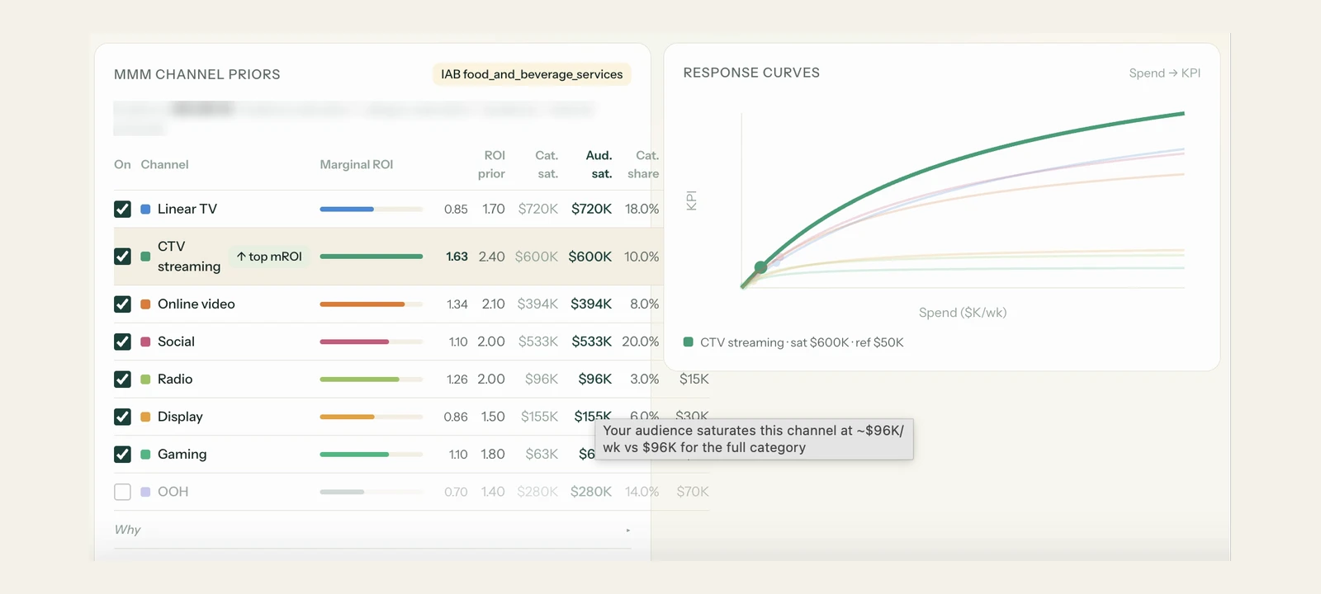
Task: Click the Cat. share column header
Action: point(643,164)
